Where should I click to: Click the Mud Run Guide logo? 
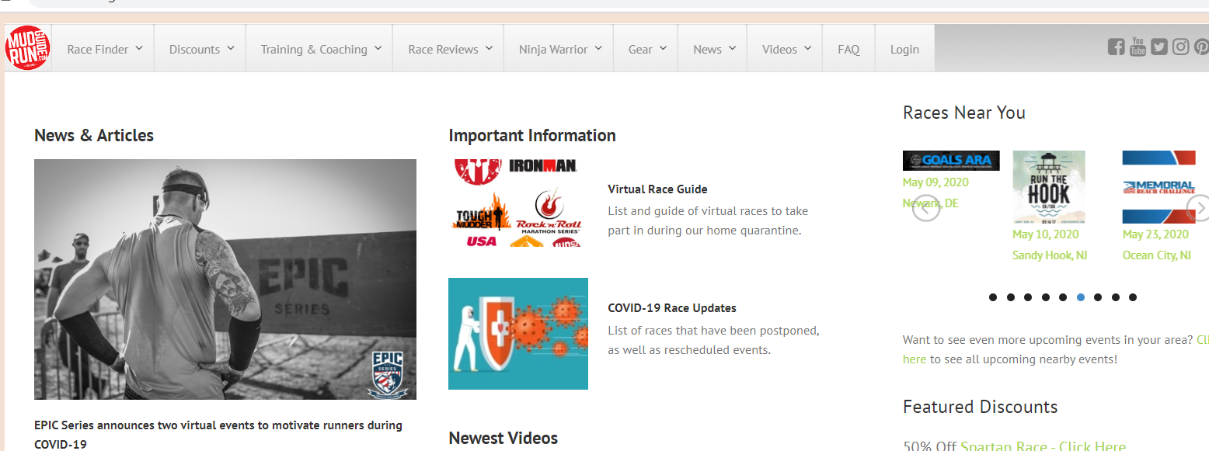click(x=28, y=48)
